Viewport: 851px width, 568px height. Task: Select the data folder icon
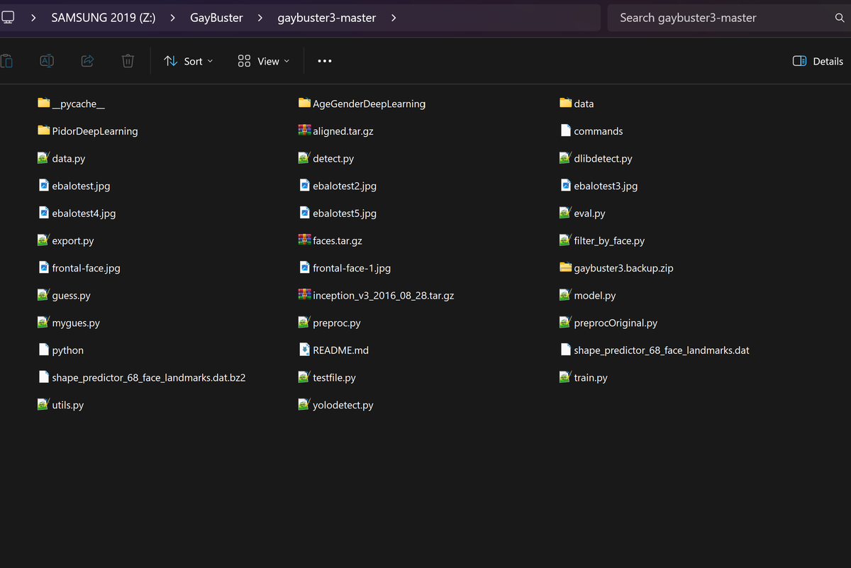pyautogui.click(x=565, y=104)
